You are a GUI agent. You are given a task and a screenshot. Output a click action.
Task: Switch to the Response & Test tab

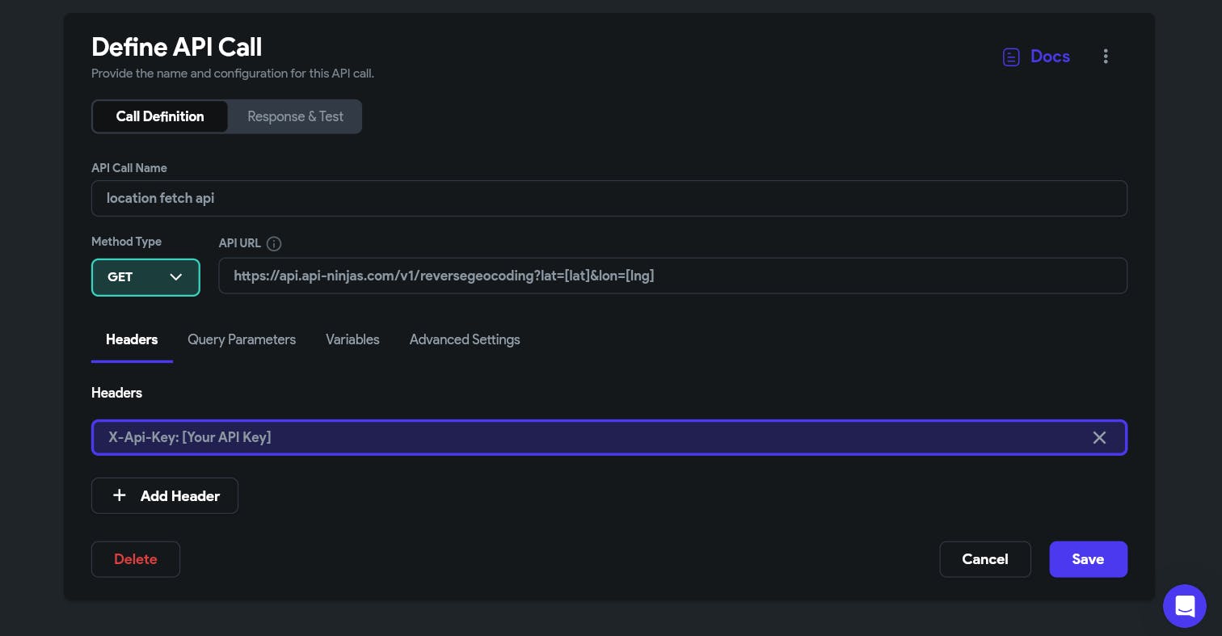click(295, 116)
